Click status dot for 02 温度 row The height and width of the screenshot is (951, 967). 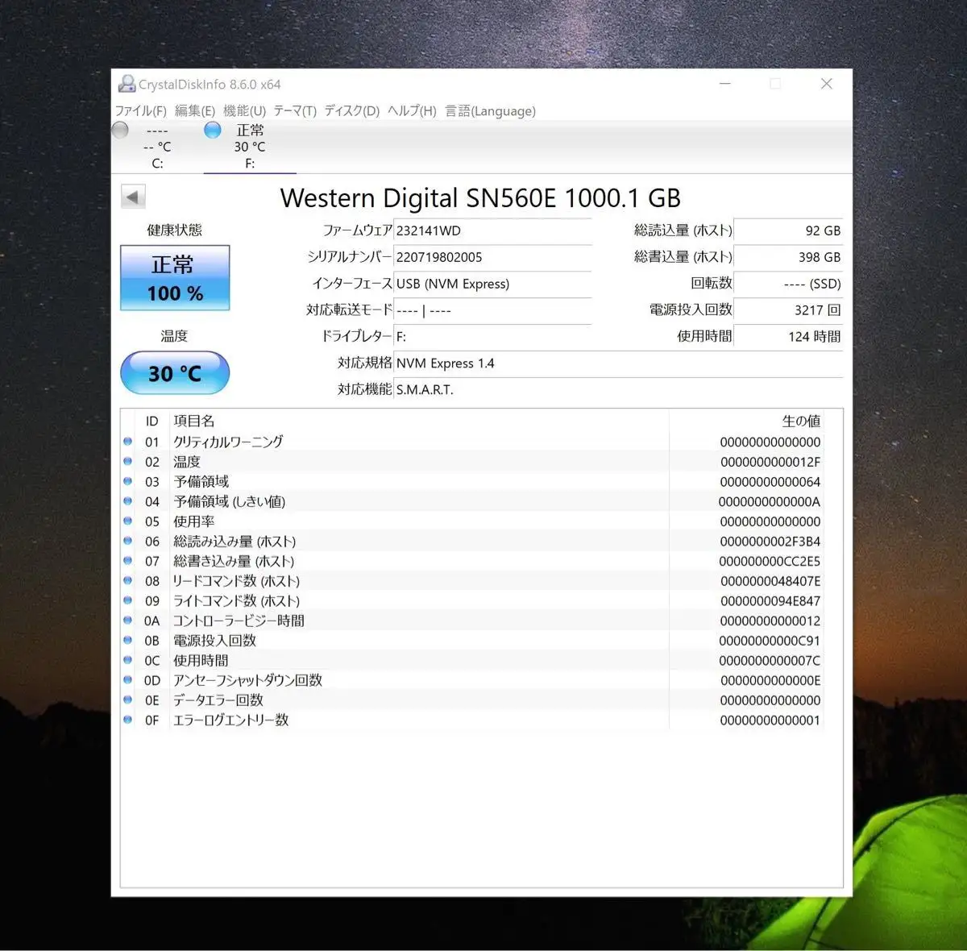pos(128,462)
